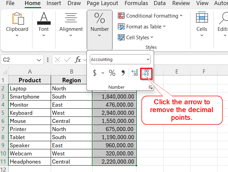Select the Smartphone cell
Viewport: 228px width, 172px height.
30,96
